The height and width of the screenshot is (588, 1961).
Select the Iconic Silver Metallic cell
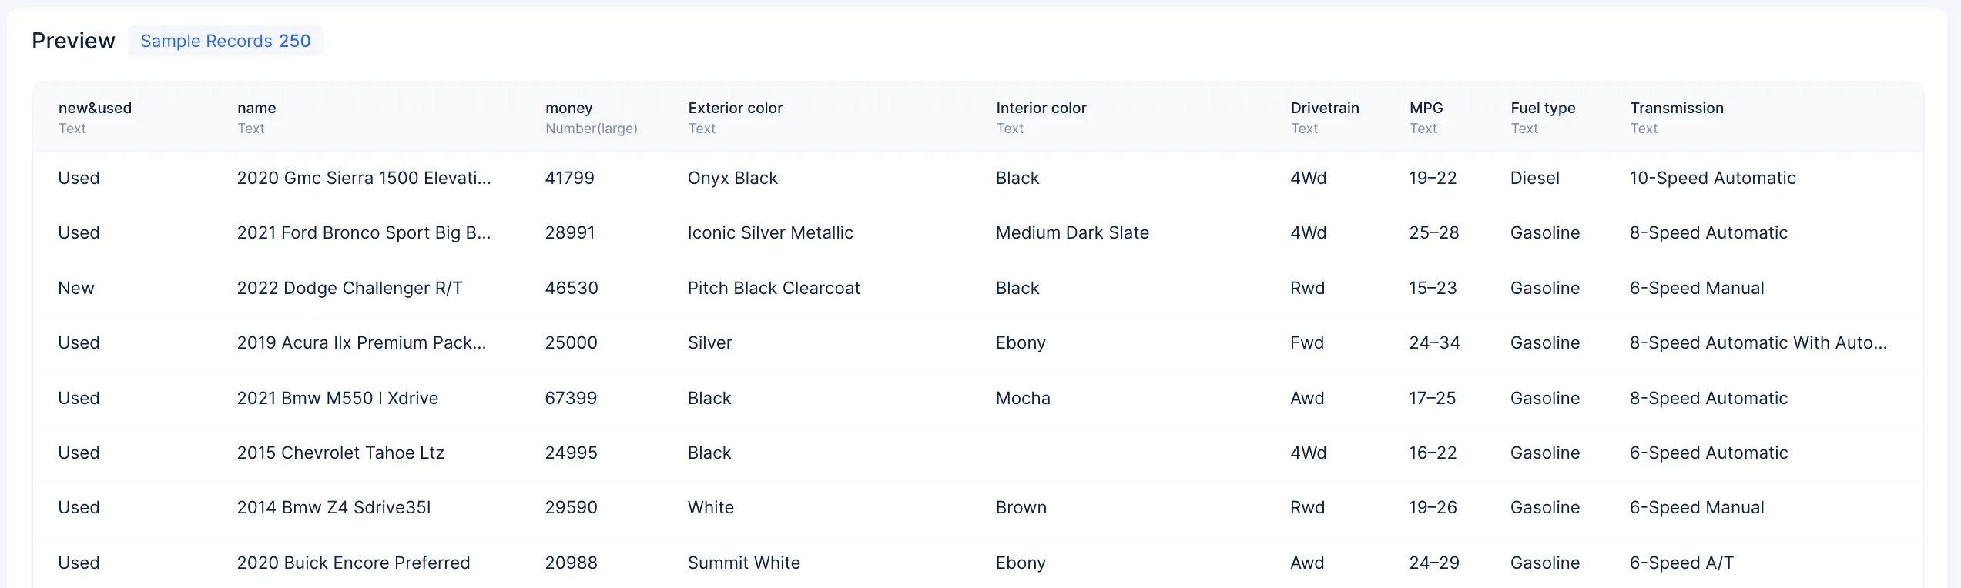point(770,232)
